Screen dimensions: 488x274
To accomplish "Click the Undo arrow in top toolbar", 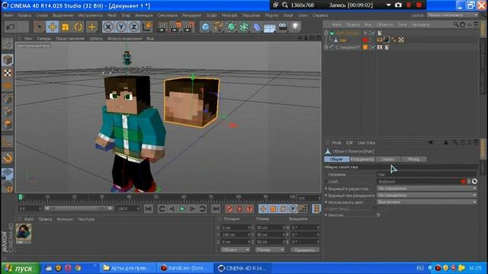I will tap(11, 27).
